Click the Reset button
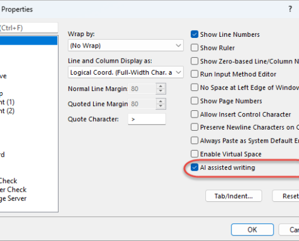The image size is (299, 241). 286,196
